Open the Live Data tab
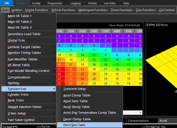This screenshot has width=177, height=128. [x=110, y=3]
